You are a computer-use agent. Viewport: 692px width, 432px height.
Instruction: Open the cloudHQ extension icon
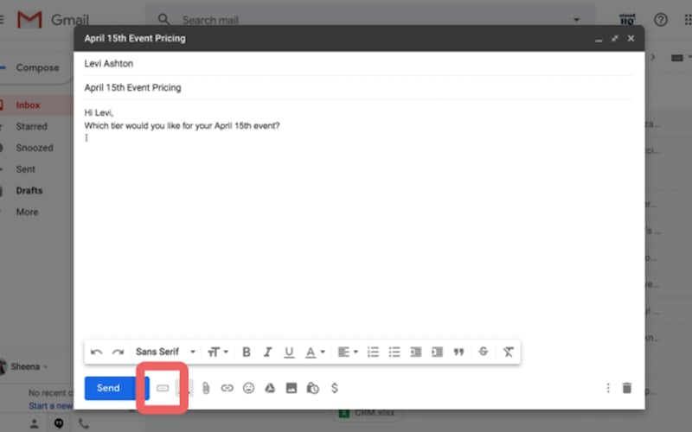pos(627,19)
